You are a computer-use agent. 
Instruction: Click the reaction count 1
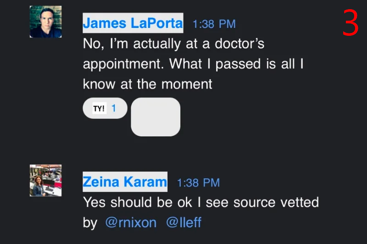[113, 108]
